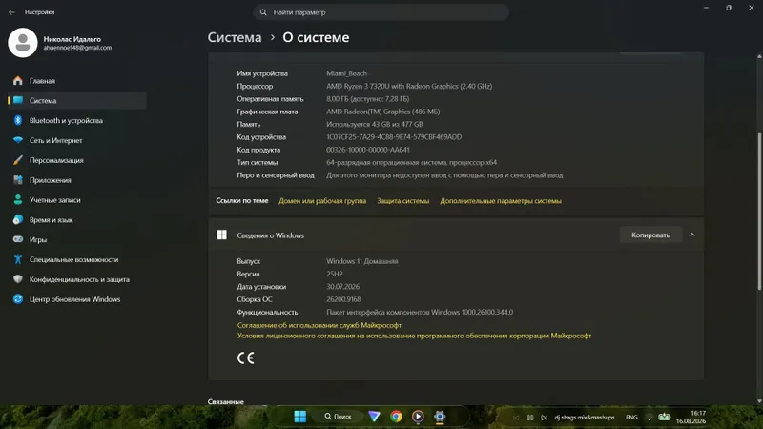Click the 'Специальные возможности' accessibility icon
The height and width of the screenshot is (429, 763).
point(18,259)
